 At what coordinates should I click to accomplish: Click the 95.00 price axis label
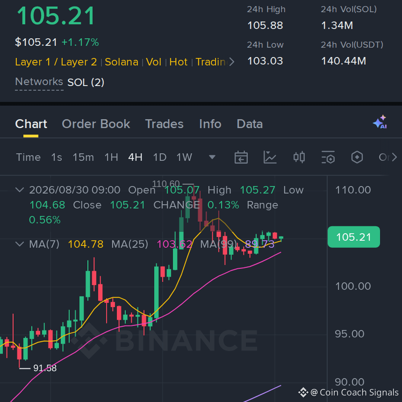(x=350, y=334)
